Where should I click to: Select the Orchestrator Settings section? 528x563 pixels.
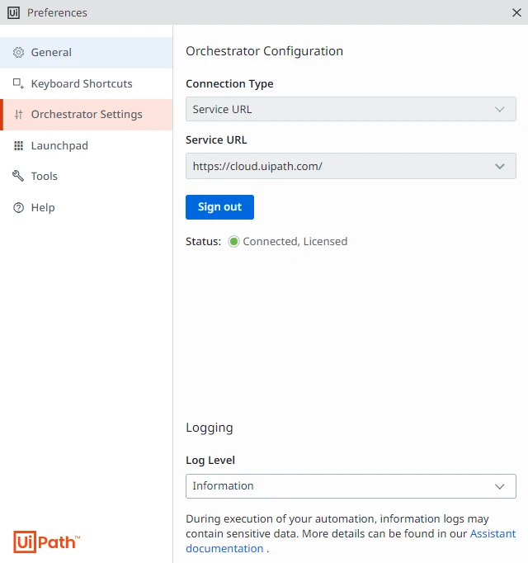point(86,115)
